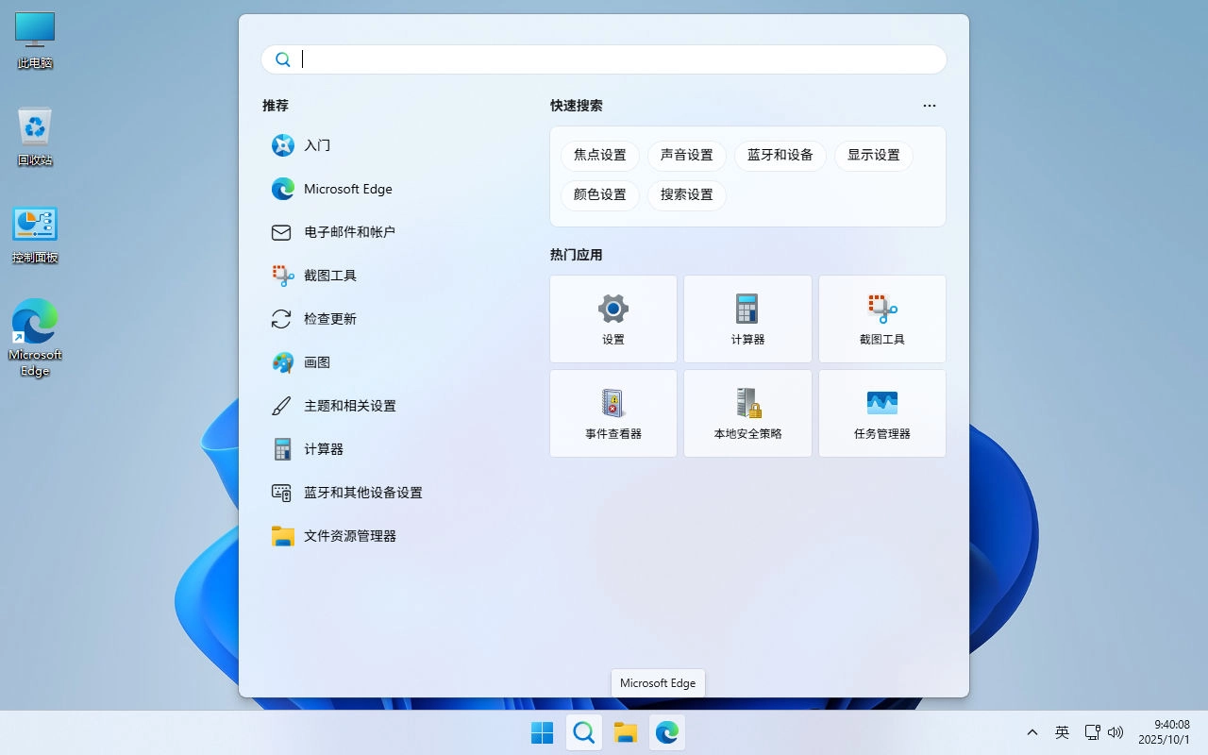Toggle input language via the 英 indicator

pos(1062,732)
